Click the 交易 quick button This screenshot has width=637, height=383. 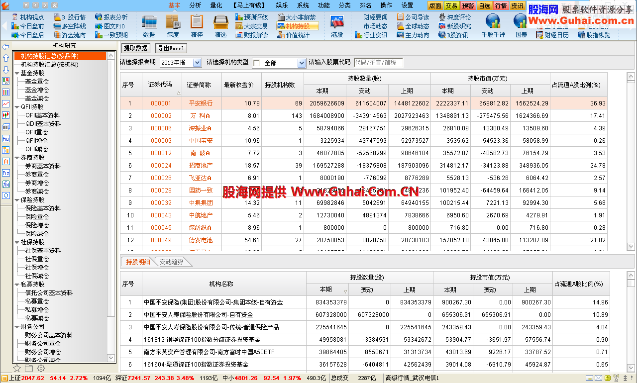click(x=451, y=5)
